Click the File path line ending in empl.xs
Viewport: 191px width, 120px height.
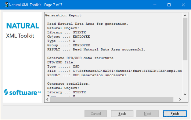tap(115, 71)
